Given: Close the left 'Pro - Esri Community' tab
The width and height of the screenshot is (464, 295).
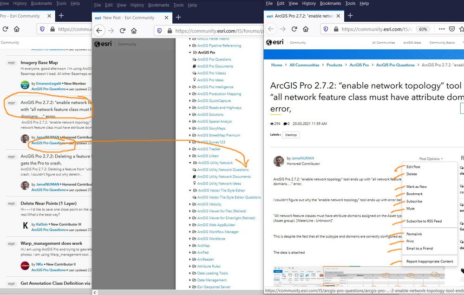Looking at the screenshot, I should tap(49, 16).
